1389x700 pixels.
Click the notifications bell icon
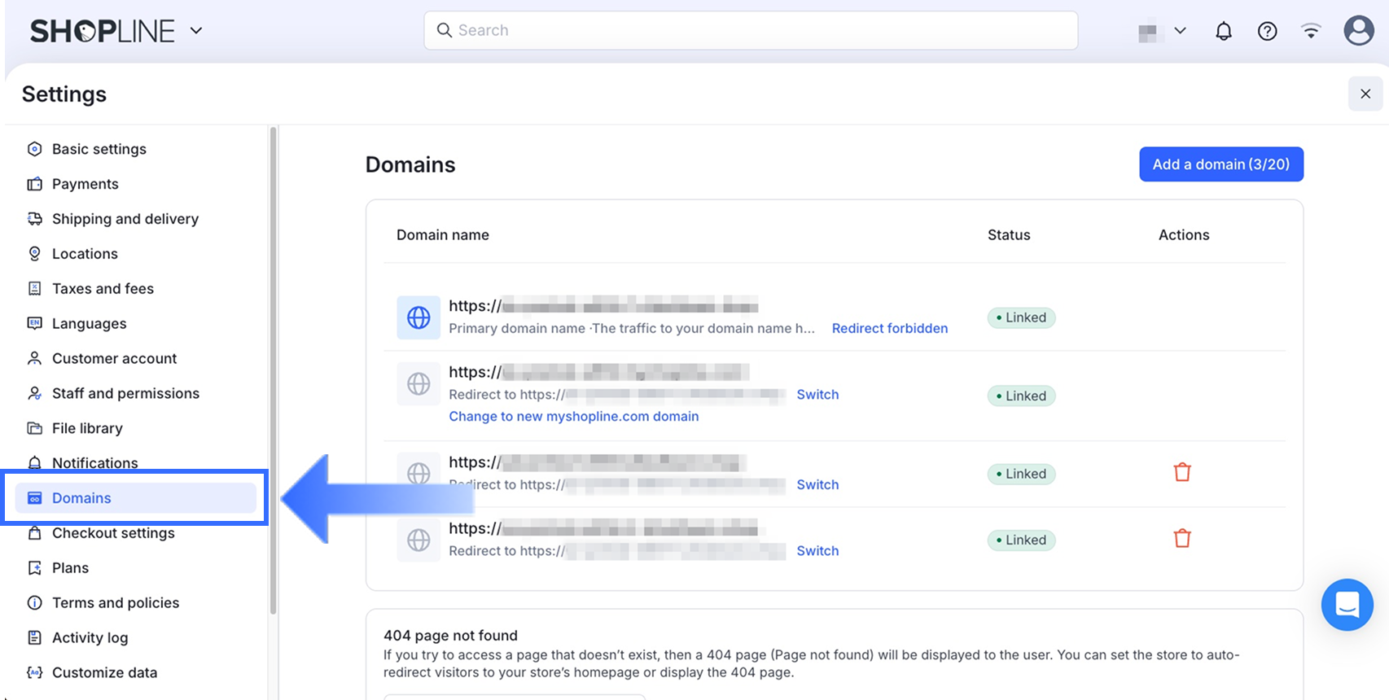(1223, 31)
